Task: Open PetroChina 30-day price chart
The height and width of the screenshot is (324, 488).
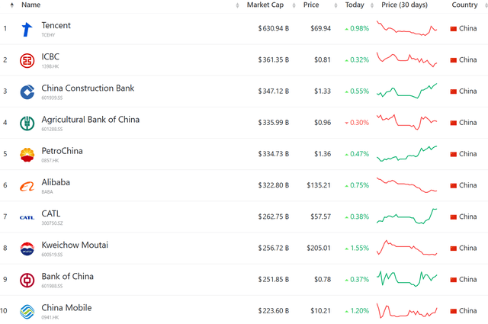Action: click(407, 153)
